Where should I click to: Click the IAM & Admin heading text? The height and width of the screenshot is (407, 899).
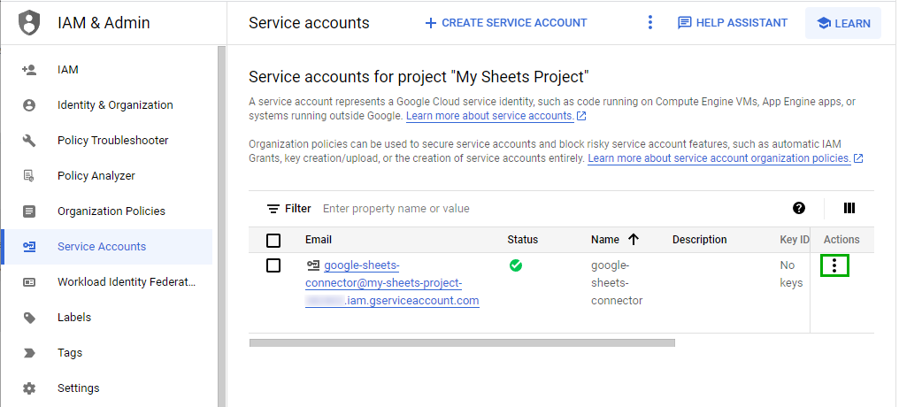[104, 23]
